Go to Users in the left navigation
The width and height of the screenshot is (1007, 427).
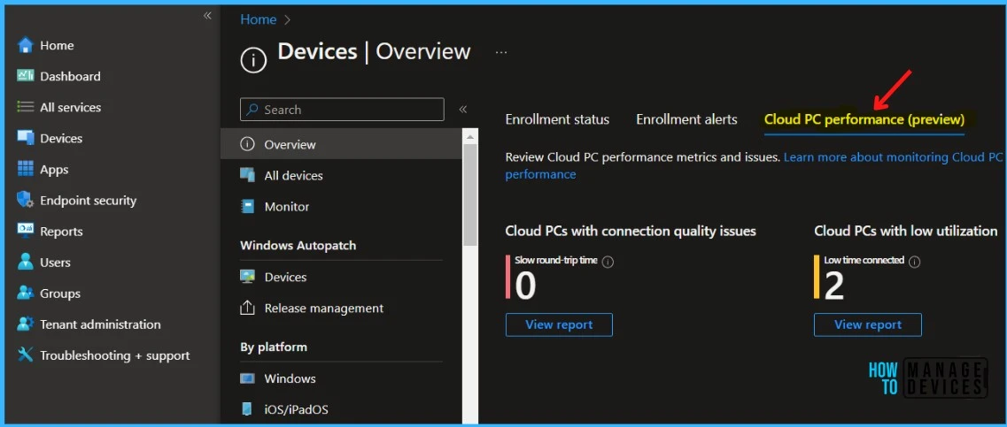55,263
